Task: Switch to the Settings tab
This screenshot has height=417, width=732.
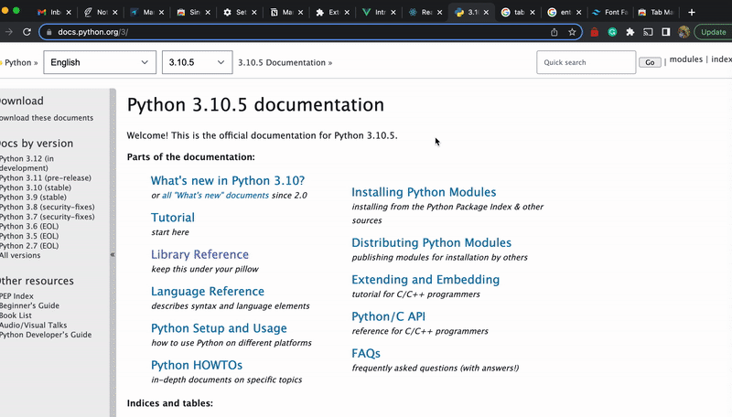Action: [235, 12]
